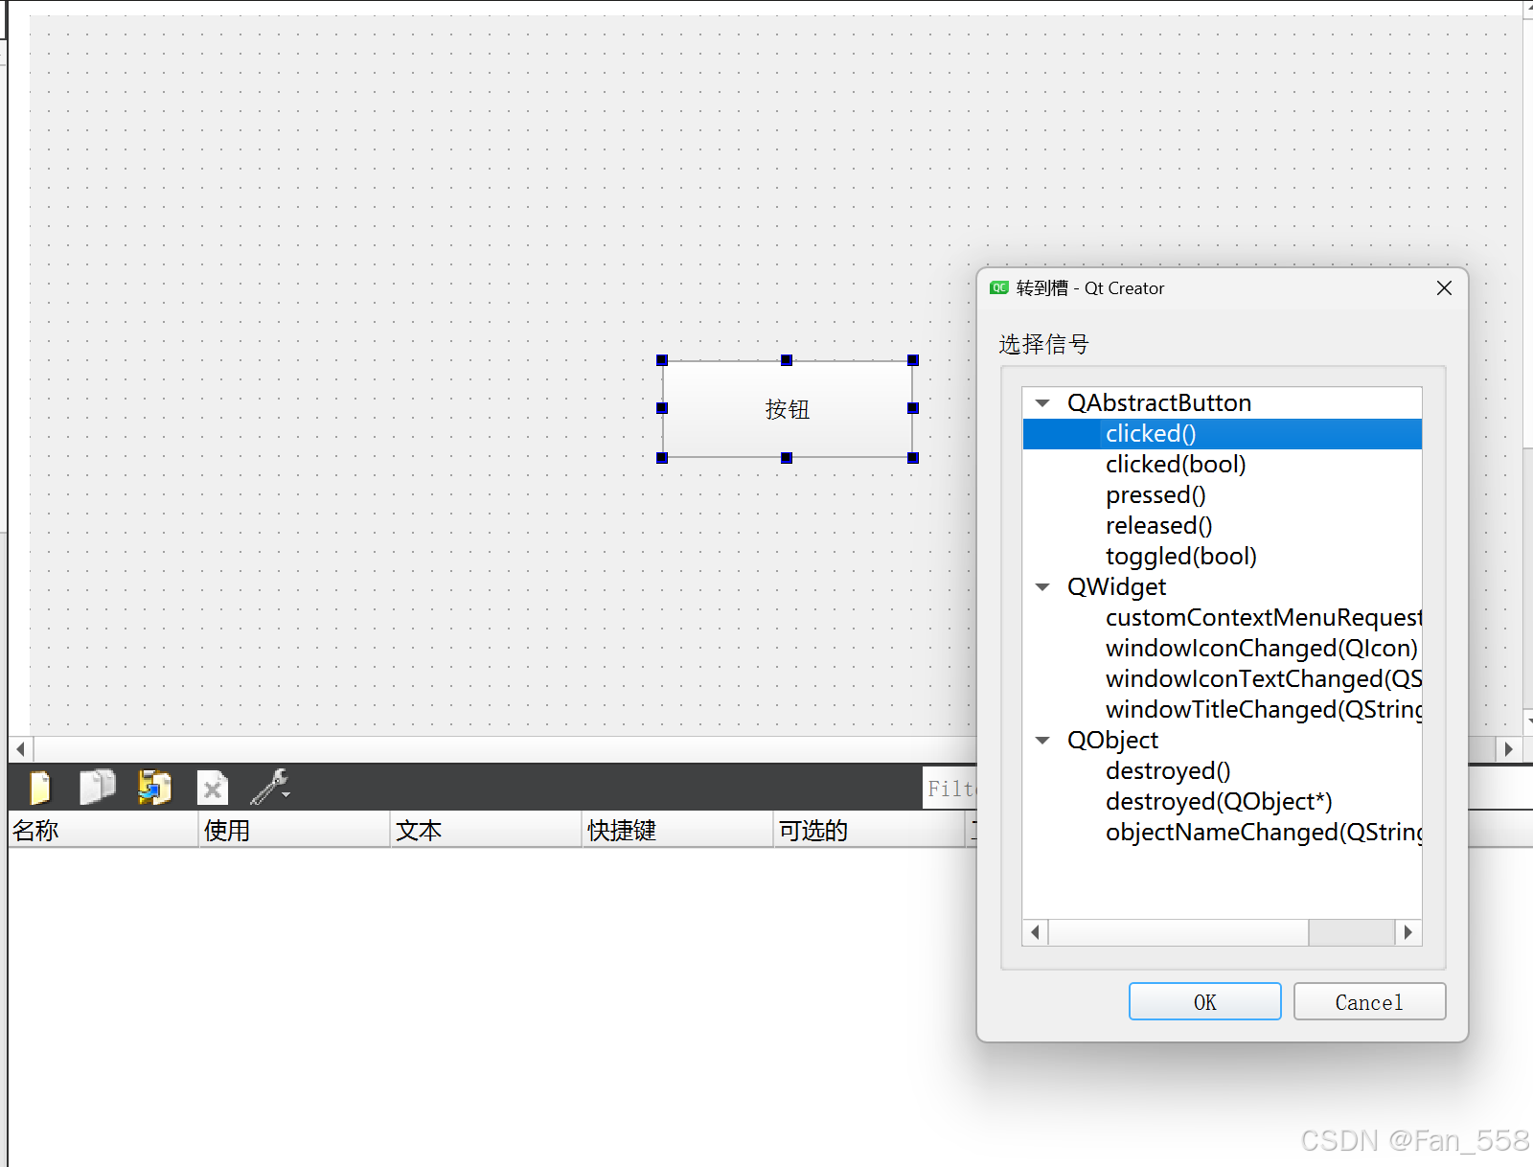Click the Qt Creator icon in dialog title
Screen dimensions: 1533x1167
point(999,287)
